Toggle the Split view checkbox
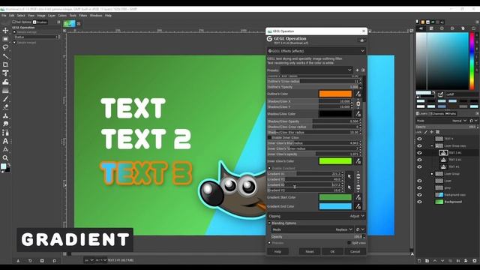This screenshot has width=480, height=270. tap(349, 243)
